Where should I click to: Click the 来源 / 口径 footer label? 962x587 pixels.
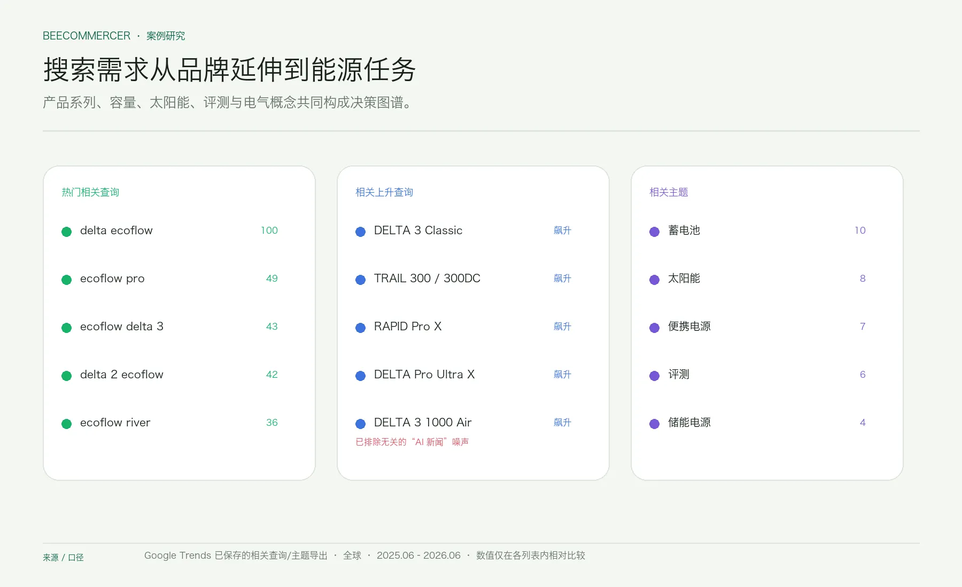(x=63, y=558)
